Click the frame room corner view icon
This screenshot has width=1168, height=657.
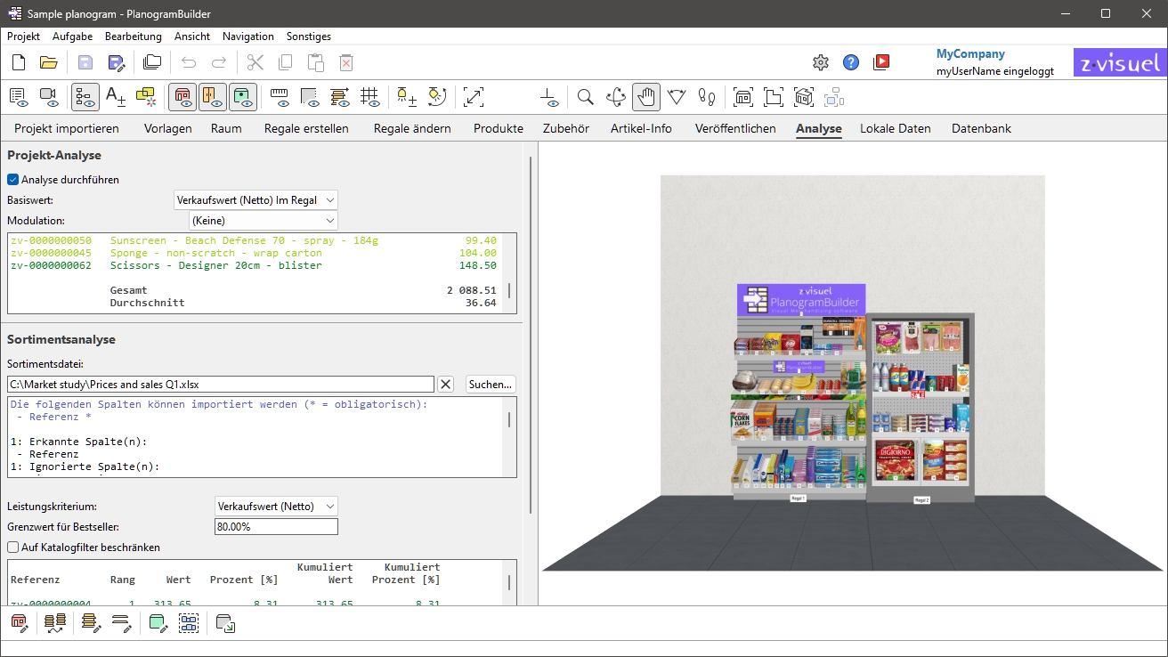click(774, 96)
